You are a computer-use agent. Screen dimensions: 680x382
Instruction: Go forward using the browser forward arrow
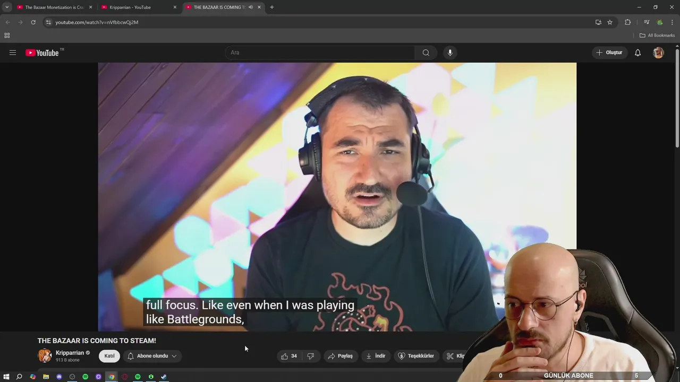[x=20, y=22]
